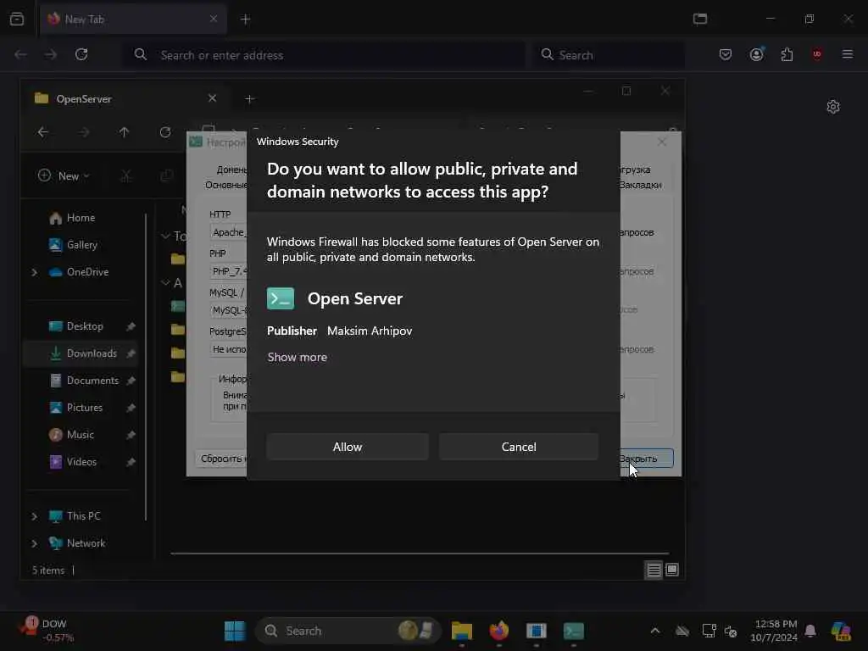Screen dimensions: 868x651
Task: Open the Firefox extensions puzzle icon
Action: tap(787, 54)
